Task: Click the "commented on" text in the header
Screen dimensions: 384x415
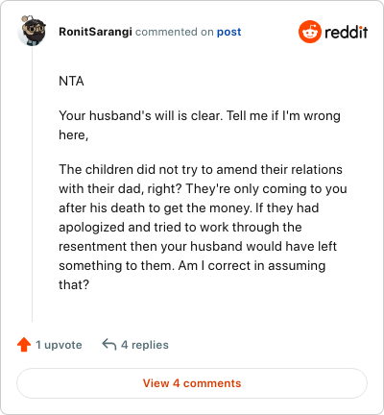Action: click(175, 32)
